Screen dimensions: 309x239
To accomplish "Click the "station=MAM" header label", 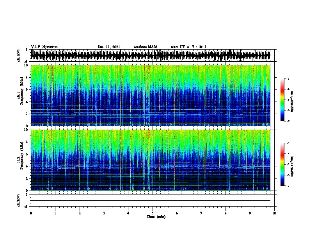I will click(146, 47).
